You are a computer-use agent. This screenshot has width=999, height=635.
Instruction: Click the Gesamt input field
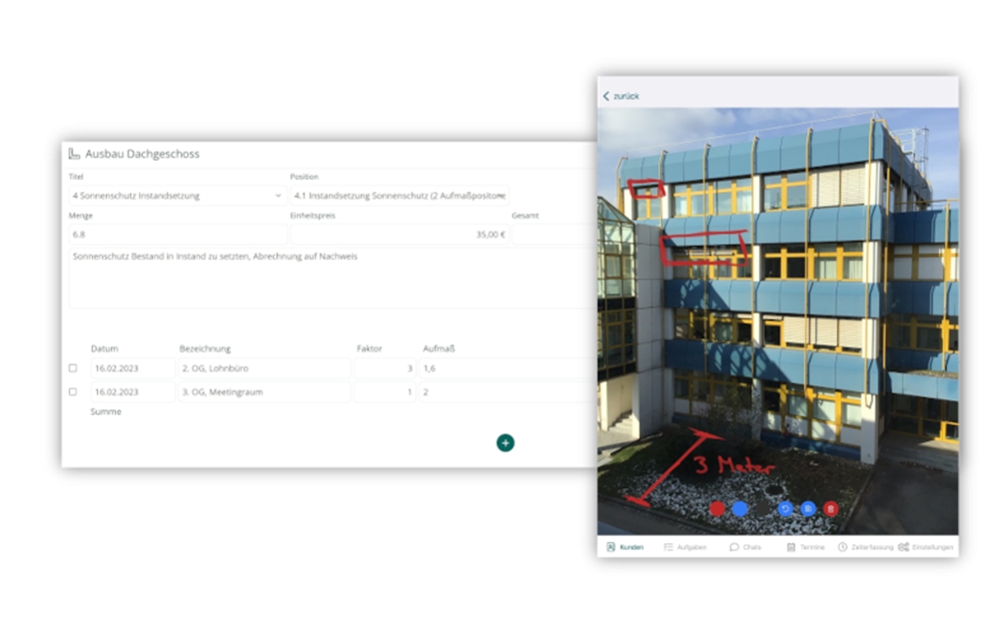pos(553,235)
